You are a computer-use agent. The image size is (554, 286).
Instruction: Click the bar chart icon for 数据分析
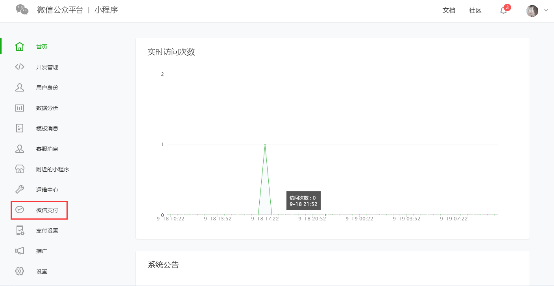(20, 108)
